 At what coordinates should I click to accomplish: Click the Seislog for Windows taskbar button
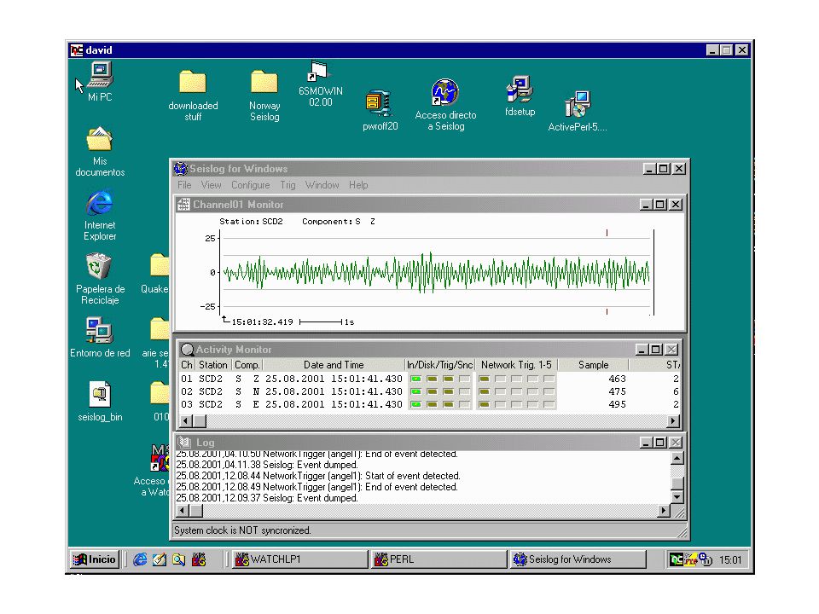578,559
